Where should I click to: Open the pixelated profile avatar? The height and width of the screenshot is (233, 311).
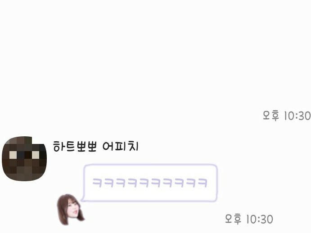(24, 158)
